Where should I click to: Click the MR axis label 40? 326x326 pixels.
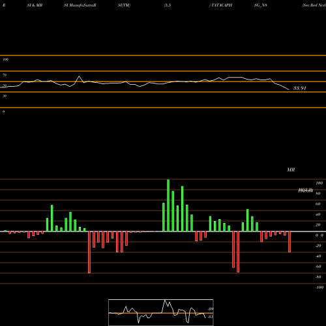318,215
